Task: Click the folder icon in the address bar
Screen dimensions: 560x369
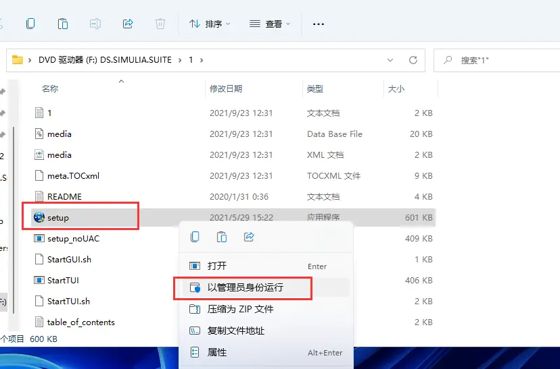Action: coord(18,60)
